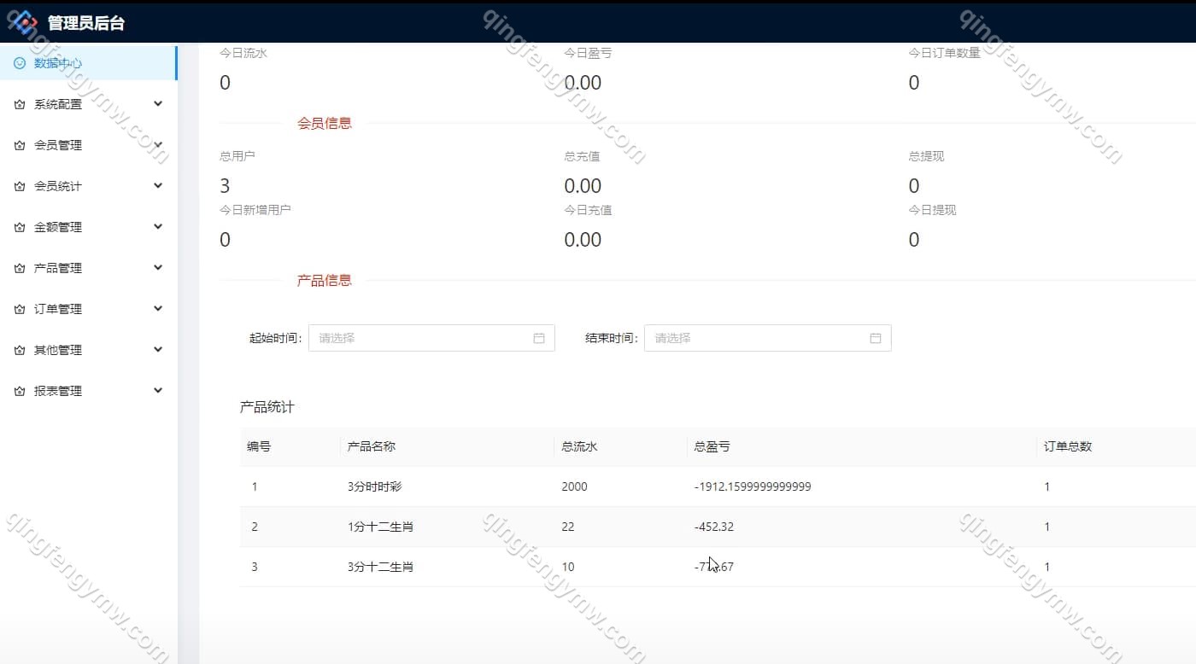The width and height of the screenshot is (1196, 664).
Task: Click the smiley icon beside 数据中心
Action: click(x=20, y=63)
